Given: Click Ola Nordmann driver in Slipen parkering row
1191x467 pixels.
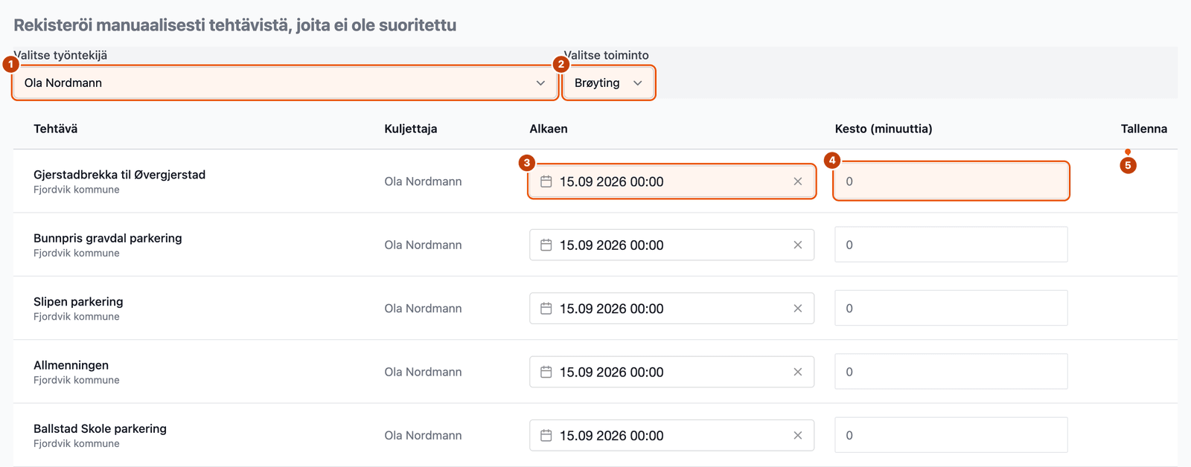Looking at the screenshot, I should coord(423,309).
